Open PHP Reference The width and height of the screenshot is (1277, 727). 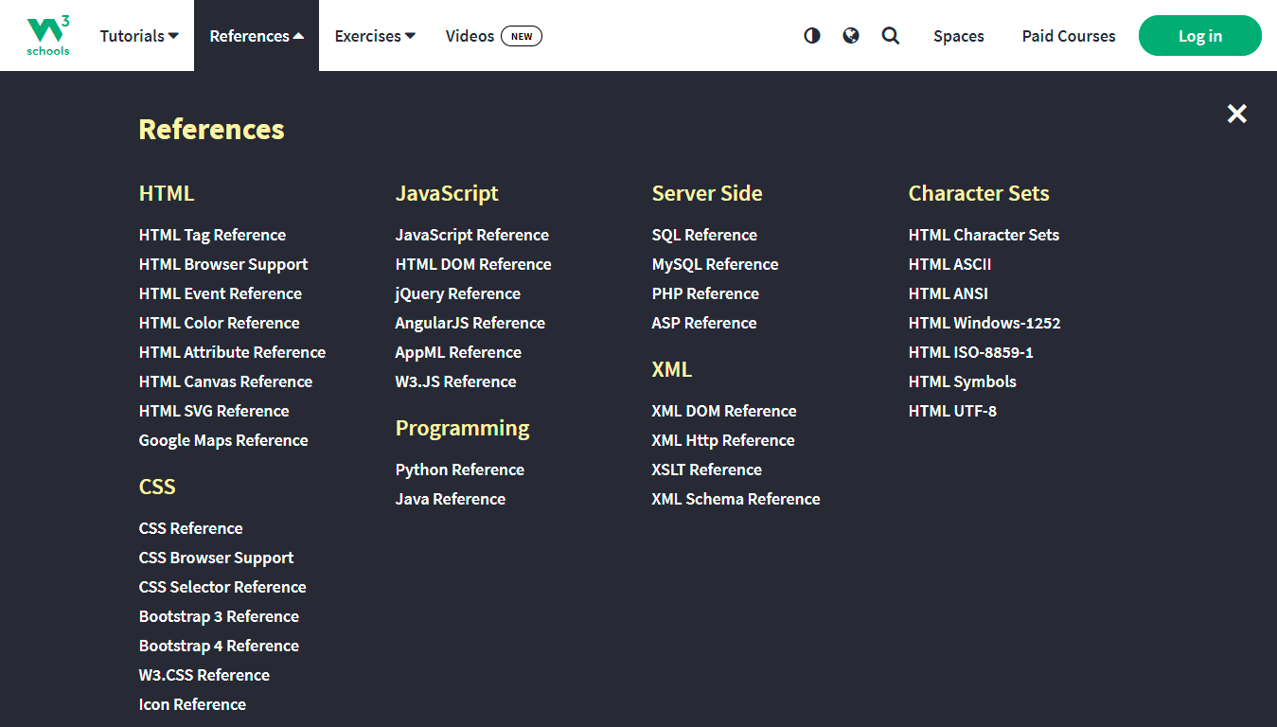(x=705, y=293)
